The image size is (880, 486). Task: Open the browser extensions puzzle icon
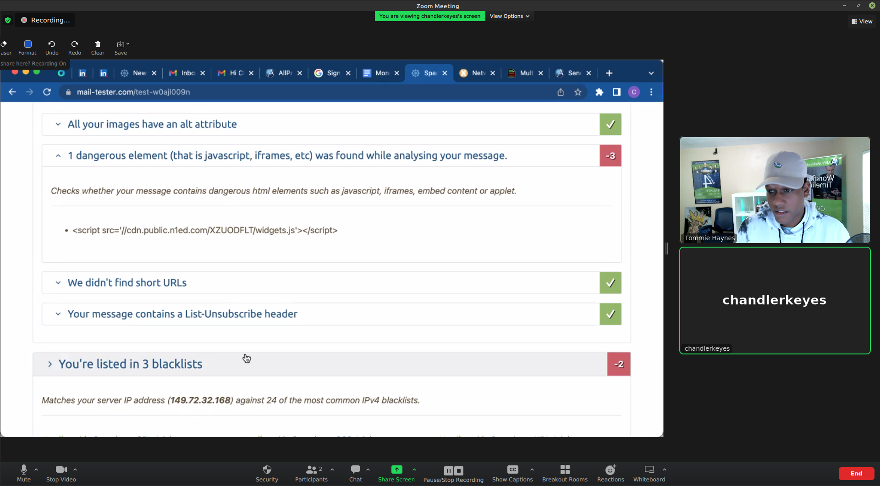pos(599,92)
